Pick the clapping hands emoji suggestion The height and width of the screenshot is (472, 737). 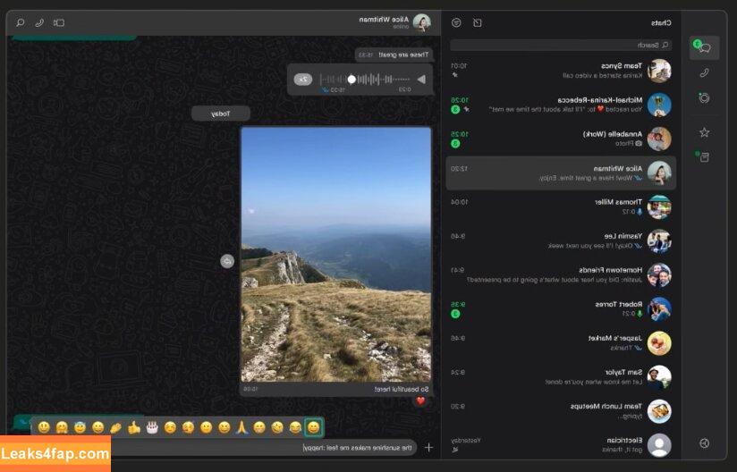(x=116, y=427)
